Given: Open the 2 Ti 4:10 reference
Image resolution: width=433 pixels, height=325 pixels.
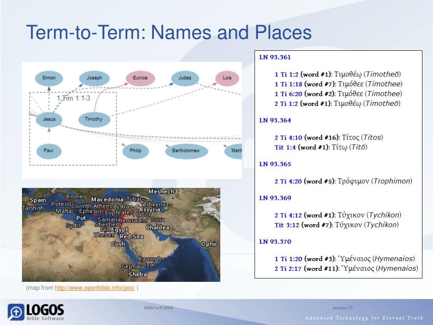Looking at the screenshot, I should click(x=288, y=138).
